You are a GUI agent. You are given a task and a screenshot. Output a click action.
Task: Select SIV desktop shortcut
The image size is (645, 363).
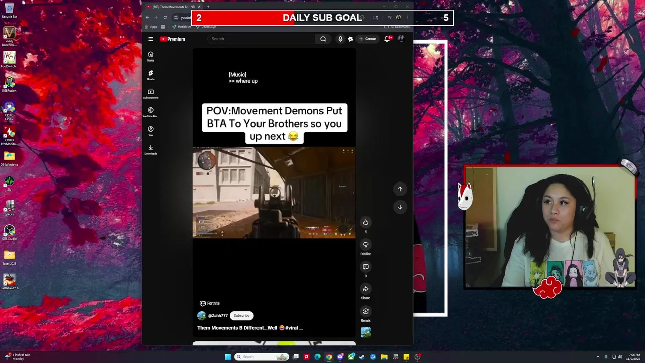(x=9, y=183)
